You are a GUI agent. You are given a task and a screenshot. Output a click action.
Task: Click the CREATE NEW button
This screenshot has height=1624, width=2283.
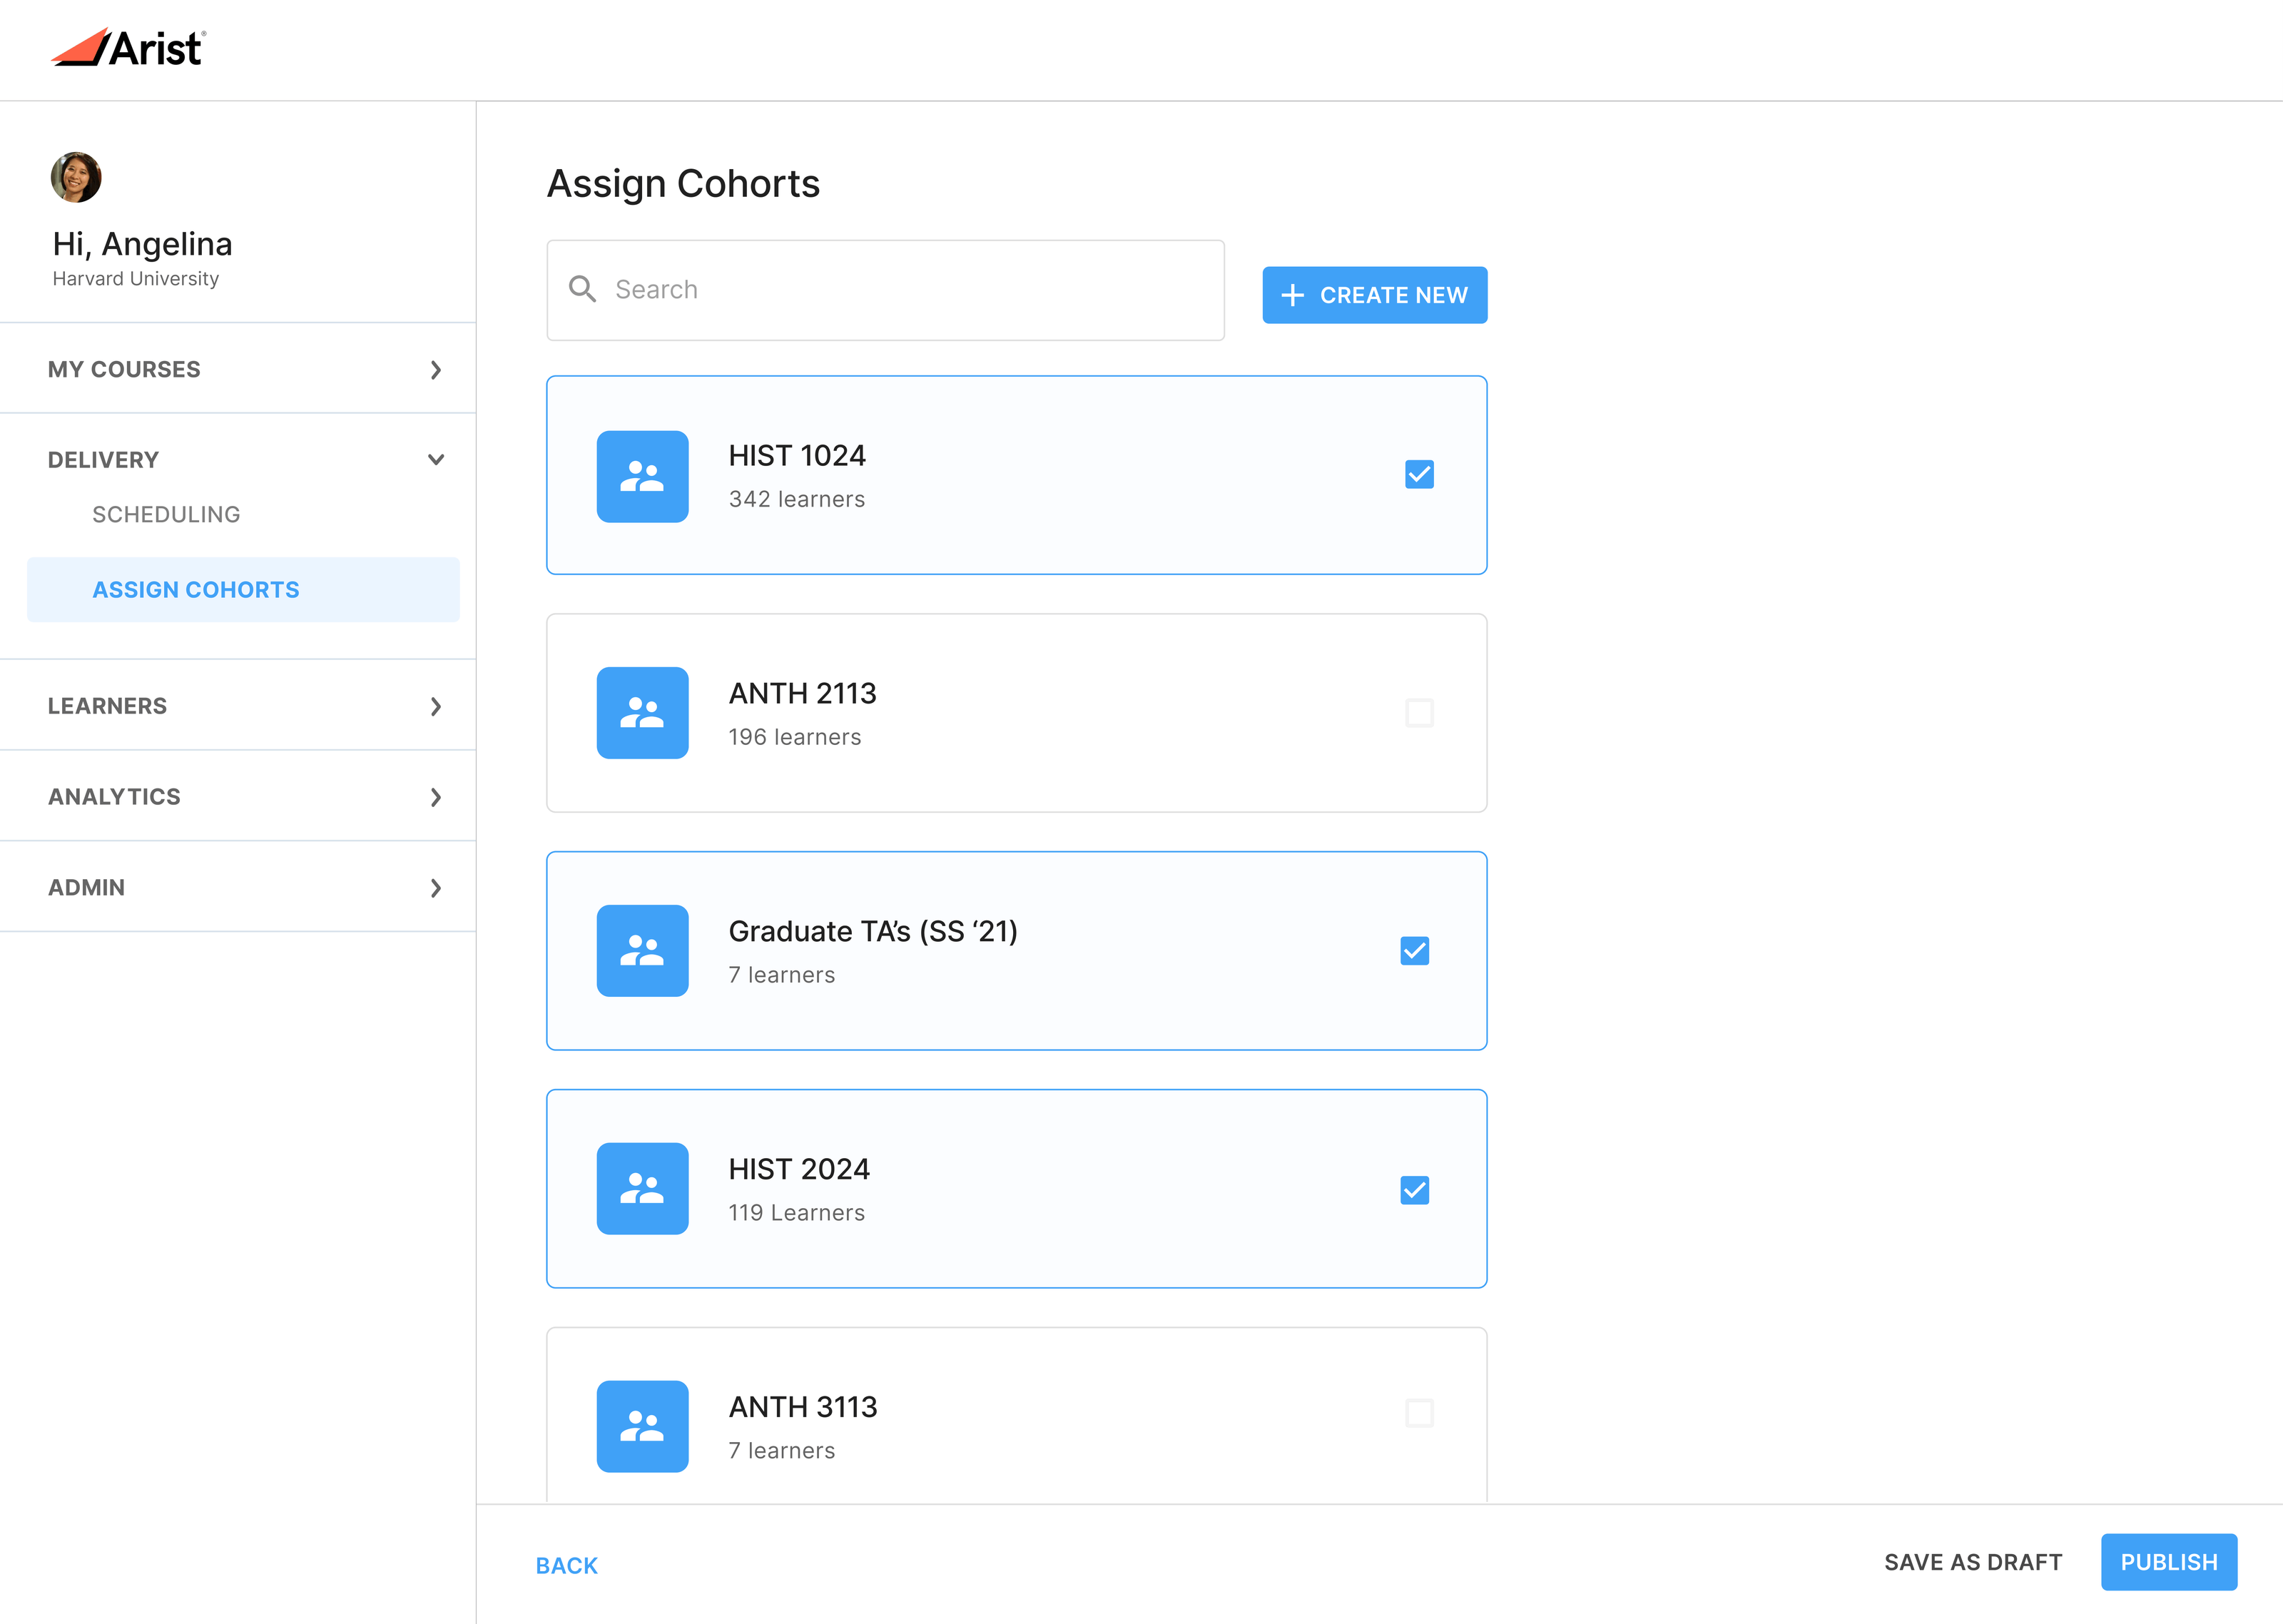pyautogui.click(x=1374, y=295)
